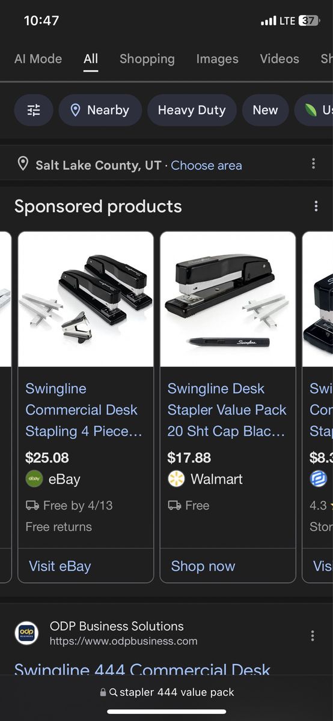
Task: Tap the Visit eBay button
Action: pyautogui.click(x=60, y=566)
